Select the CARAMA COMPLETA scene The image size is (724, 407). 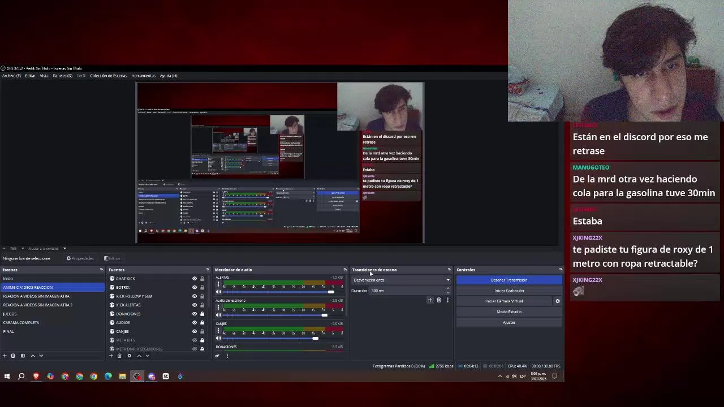coord(53,323)
